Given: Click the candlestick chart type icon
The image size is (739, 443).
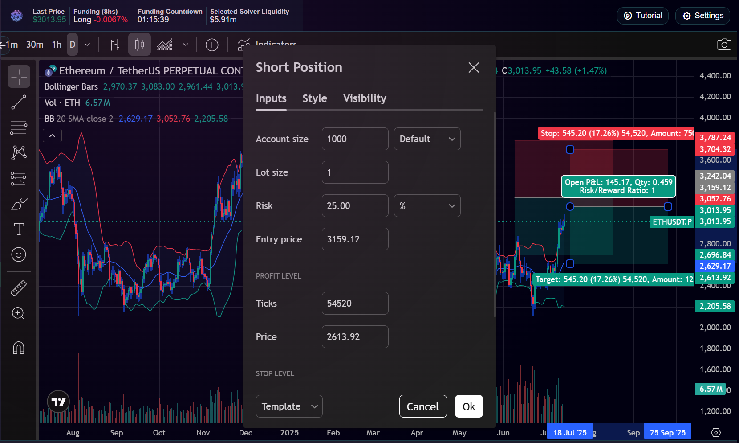Looking at the screenshot, I should click(139, 45).
